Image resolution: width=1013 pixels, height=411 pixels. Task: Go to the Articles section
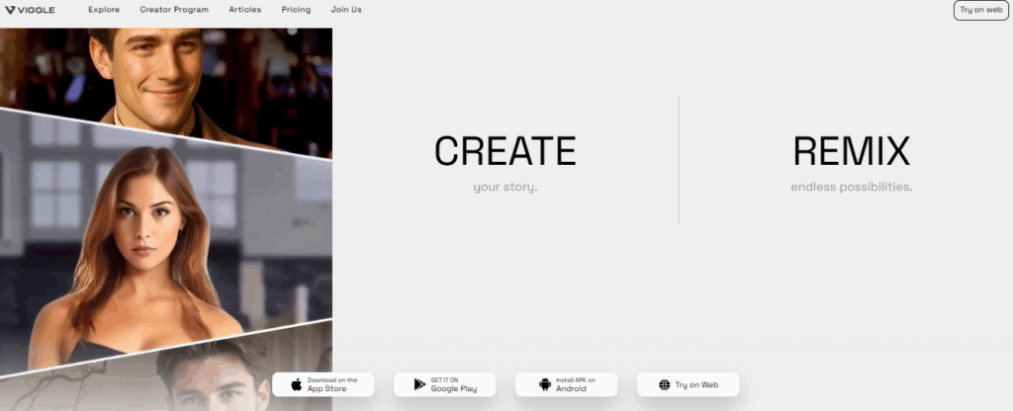coord(245,10)
